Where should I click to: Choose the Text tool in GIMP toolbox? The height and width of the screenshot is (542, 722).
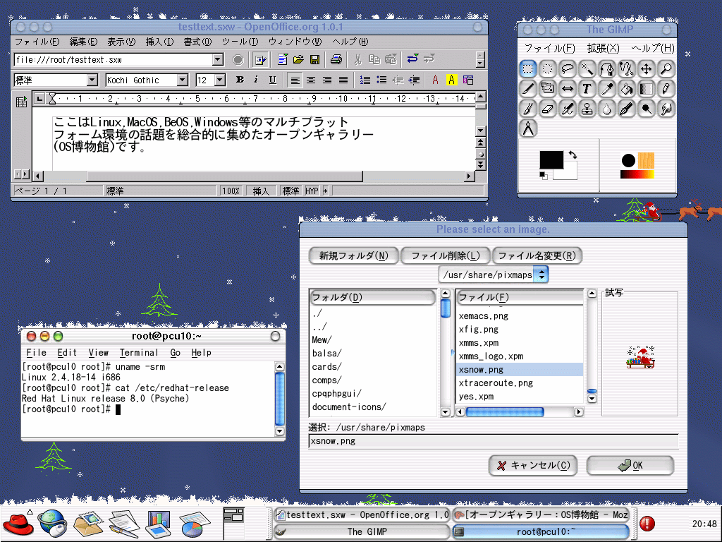(x=587, y=89)
